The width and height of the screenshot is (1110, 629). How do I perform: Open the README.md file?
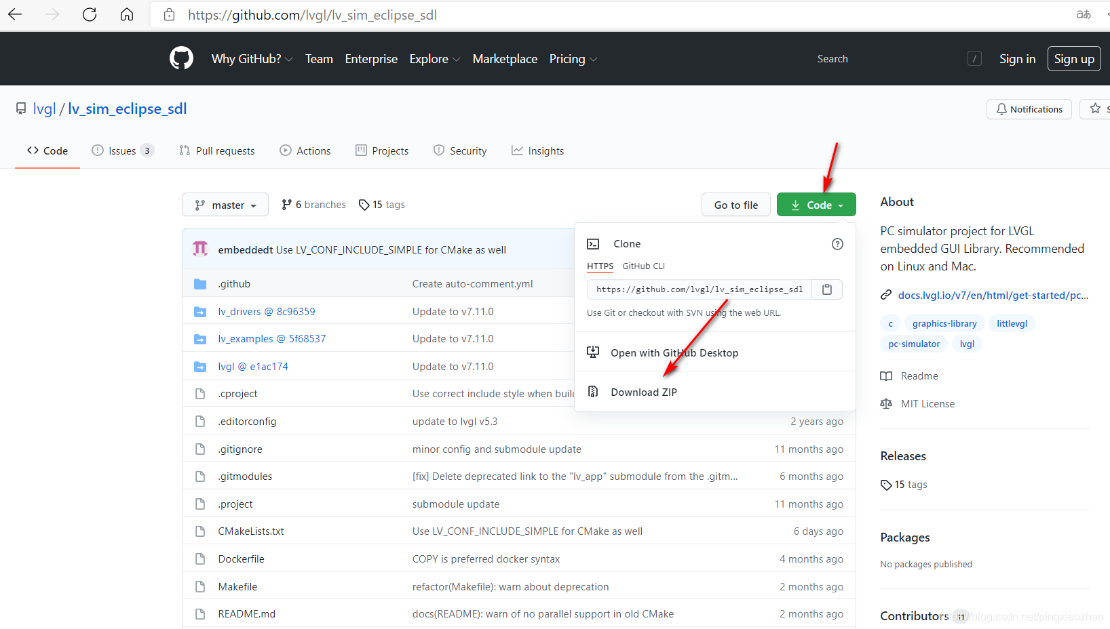(x=246, y=614)
